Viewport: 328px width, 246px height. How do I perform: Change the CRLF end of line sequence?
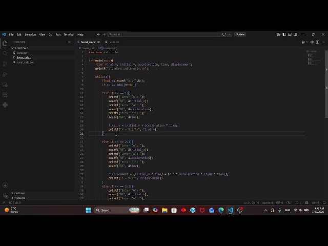[289, 203]
